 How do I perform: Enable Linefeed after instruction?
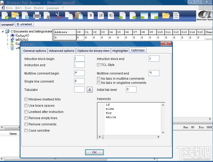26,112
